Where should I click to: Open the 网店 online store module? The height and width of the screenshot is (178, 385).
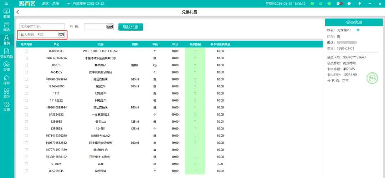point(7,27)
